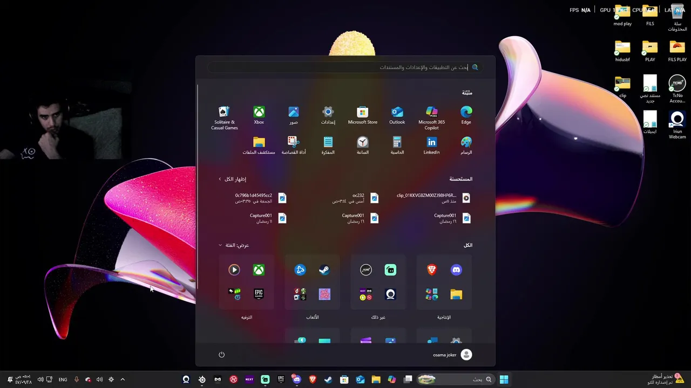Open Microsoft Store pinned app
The height and width of the screenshot is (388, 691).
(363, 115)
